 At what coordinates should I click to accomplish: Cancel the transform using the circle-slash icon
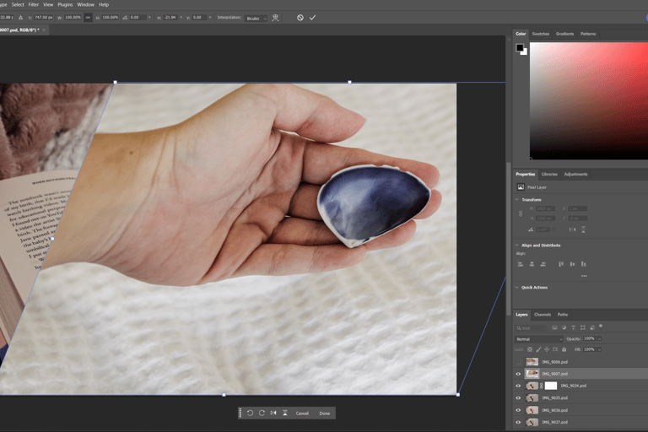click(300, 18)
